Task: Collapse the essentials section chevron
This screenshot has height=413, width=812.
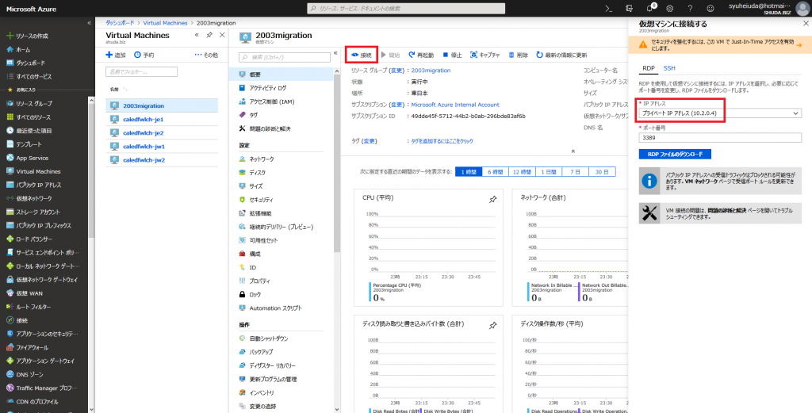Action: (x=573, y=151)
